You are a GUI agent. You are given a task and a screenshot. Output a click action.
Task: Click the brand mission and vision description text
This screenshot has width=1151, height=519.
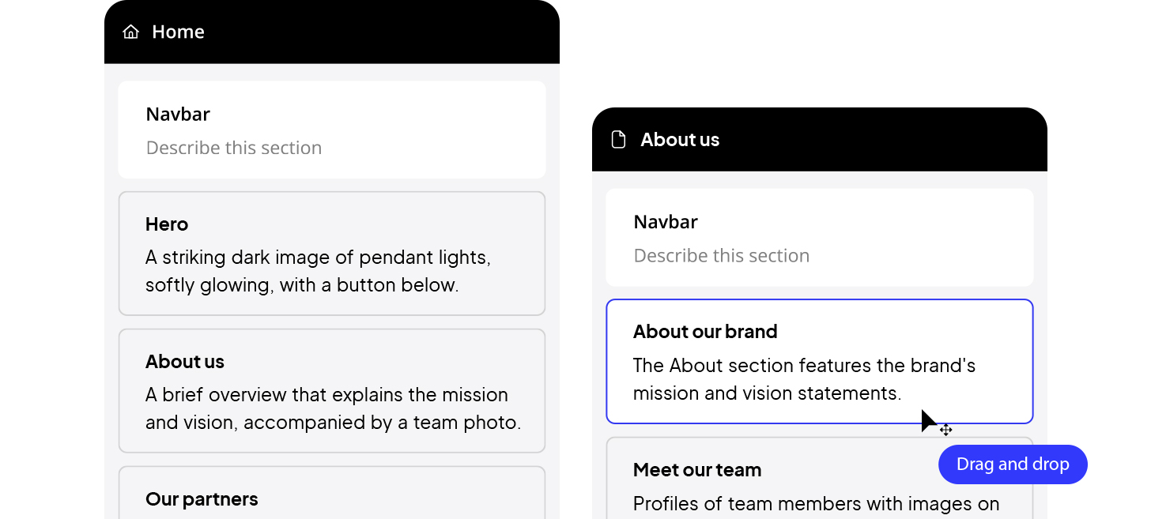(x=805, y=379)
